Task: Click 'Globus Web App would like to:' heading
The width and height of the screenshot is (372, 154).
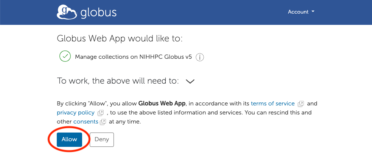Action: pos(120,38)
